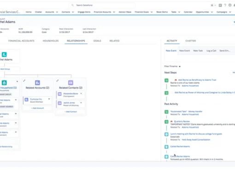Open Calendar in navigation bar
Screen dimensions: 235x170
point(188,12)
